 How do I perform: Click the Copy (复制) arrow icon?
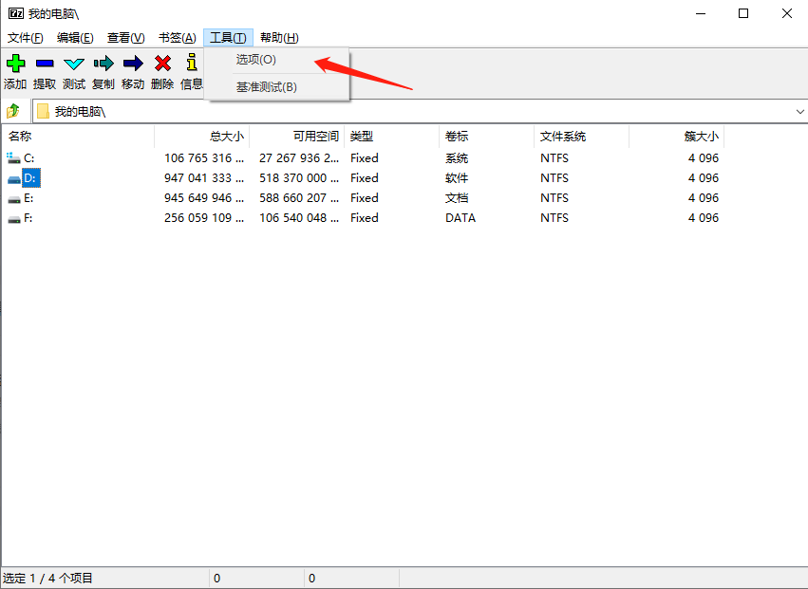(103, 64)
